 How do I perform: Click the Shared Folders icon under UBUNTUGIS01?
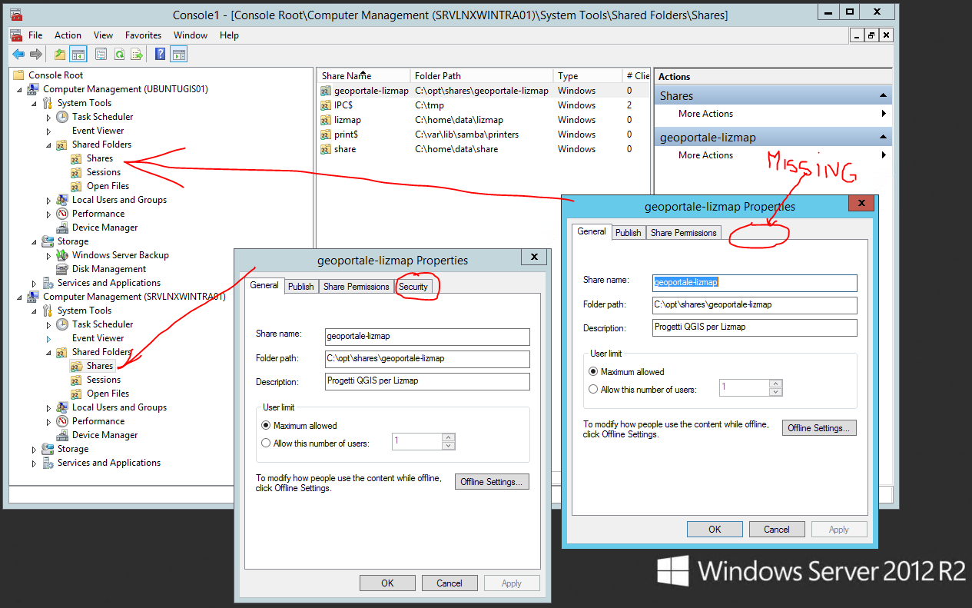point(62,145)
